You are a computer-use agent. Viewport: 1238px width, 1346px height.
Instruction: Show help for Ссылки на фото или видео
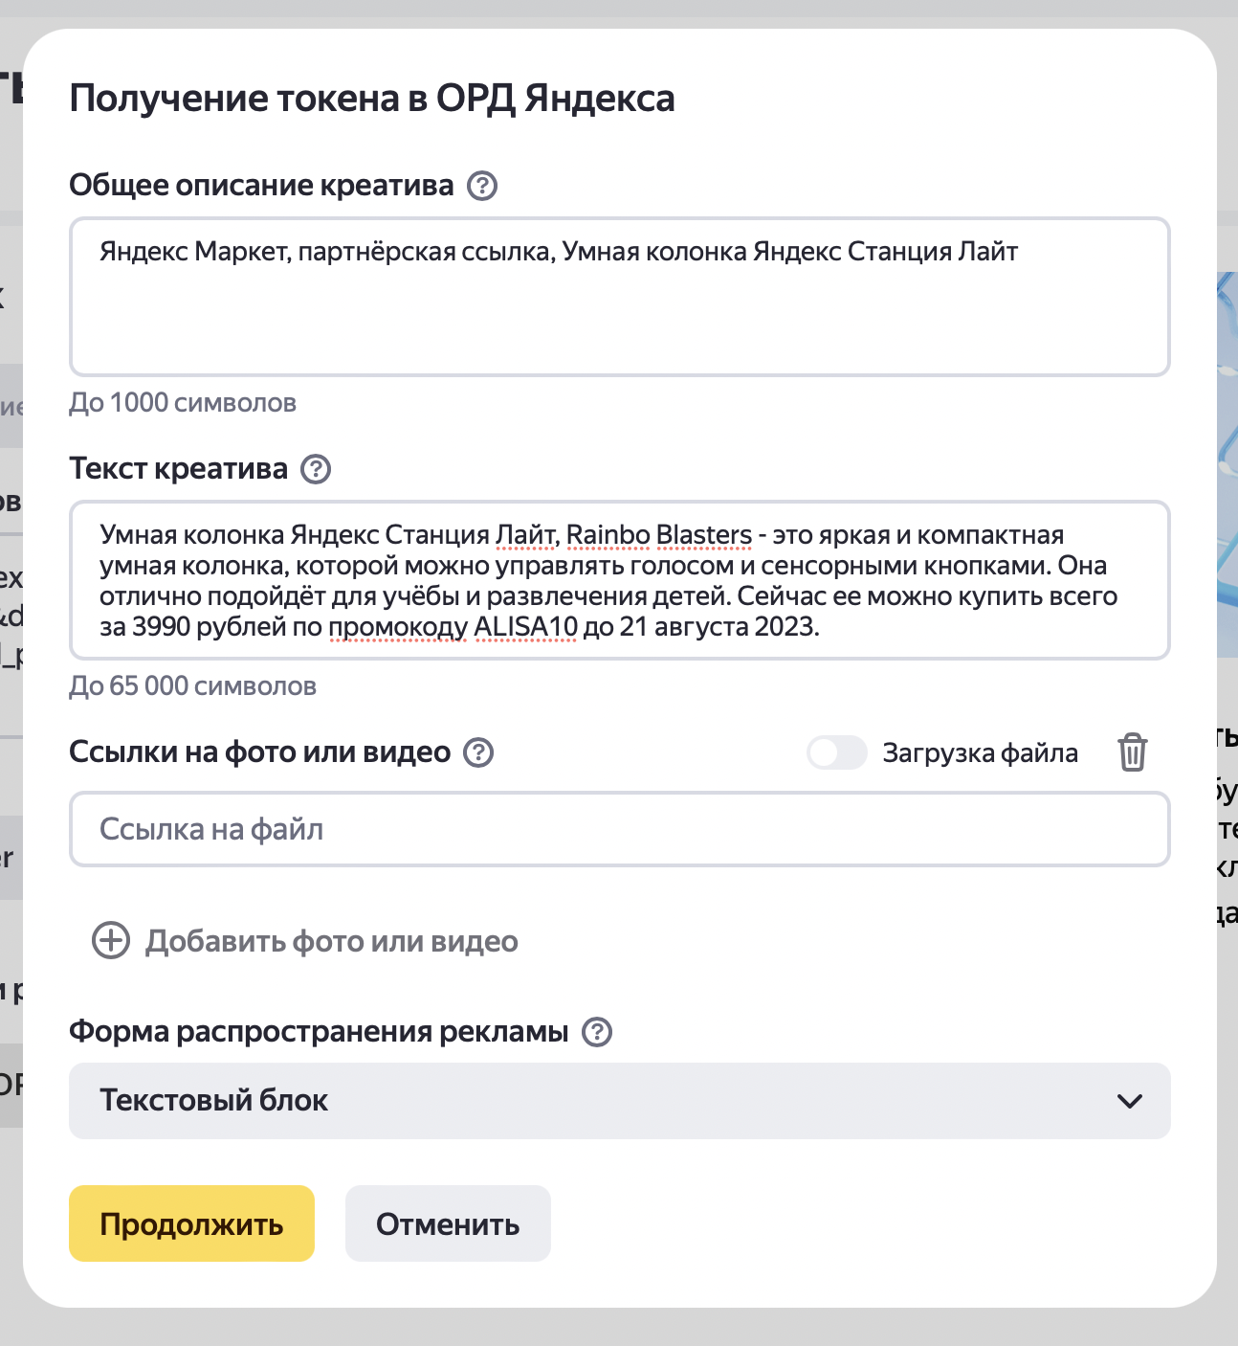478,752
